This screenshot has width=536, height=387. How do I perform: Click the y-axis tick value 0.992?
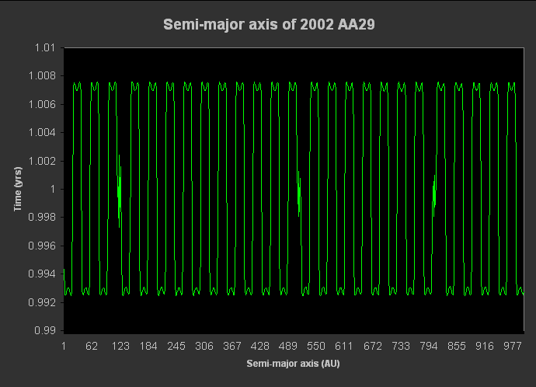42,302
